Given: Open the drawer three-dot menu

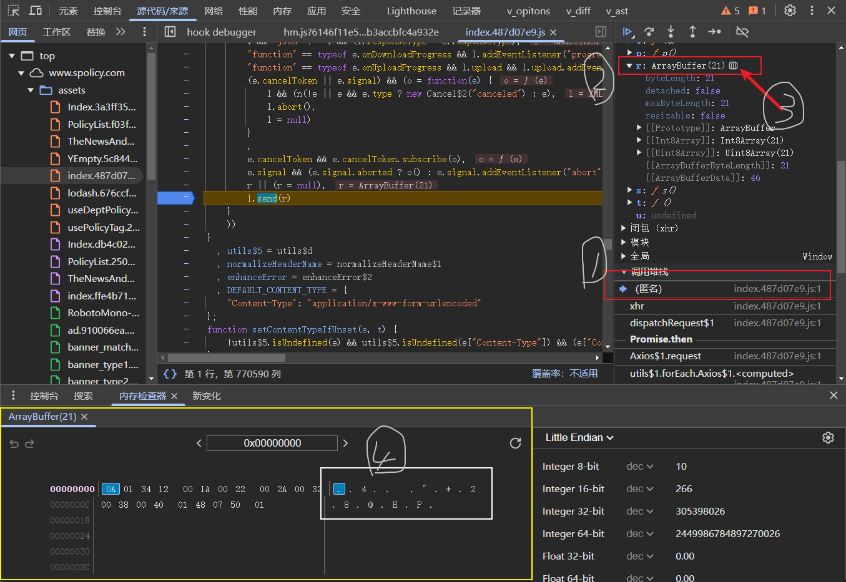Looking at the screenshot, I should tap(13, 395).
